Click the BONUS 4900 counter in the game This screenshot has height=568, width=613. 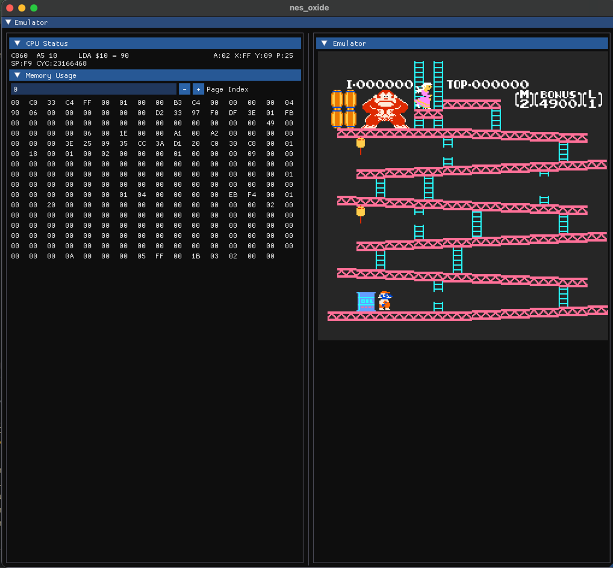(558, 99)
